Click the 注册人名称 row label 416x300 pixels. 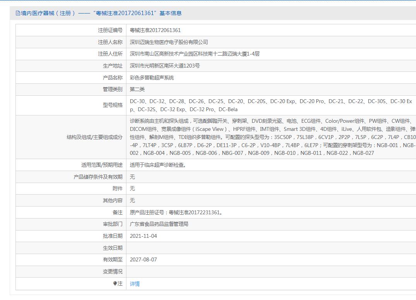coord(110,42)
